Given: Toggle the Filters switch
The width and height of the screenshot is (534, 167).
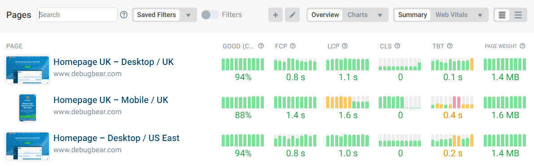Looking at the screenshot, I should 210,15.
